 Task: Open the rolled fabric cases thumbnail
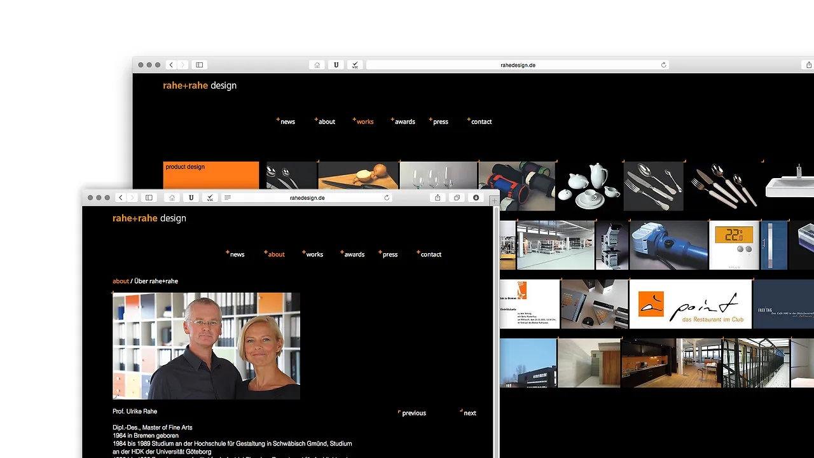point(516,186)
